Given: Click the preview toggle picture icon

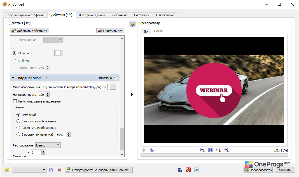Looking at the screenshot, I should point(132,24).
